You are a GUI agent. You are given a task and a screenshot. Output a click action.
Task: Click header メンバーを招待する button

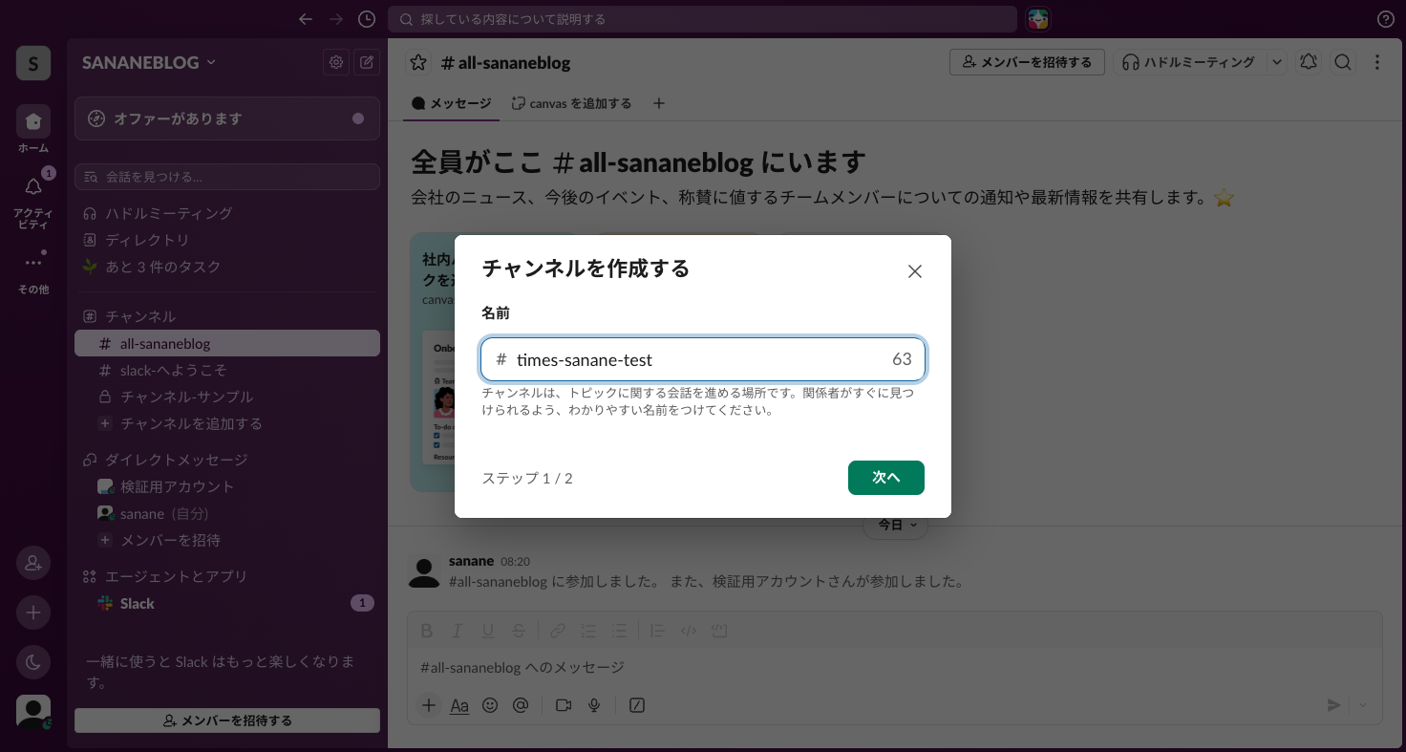[x=1027, y=62]
